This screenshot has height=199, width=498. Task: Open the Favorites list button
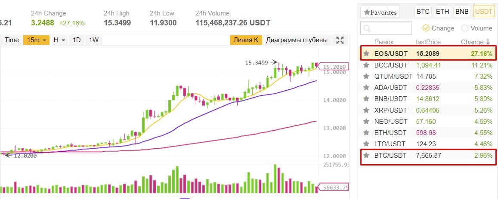[x=380, y=12]
